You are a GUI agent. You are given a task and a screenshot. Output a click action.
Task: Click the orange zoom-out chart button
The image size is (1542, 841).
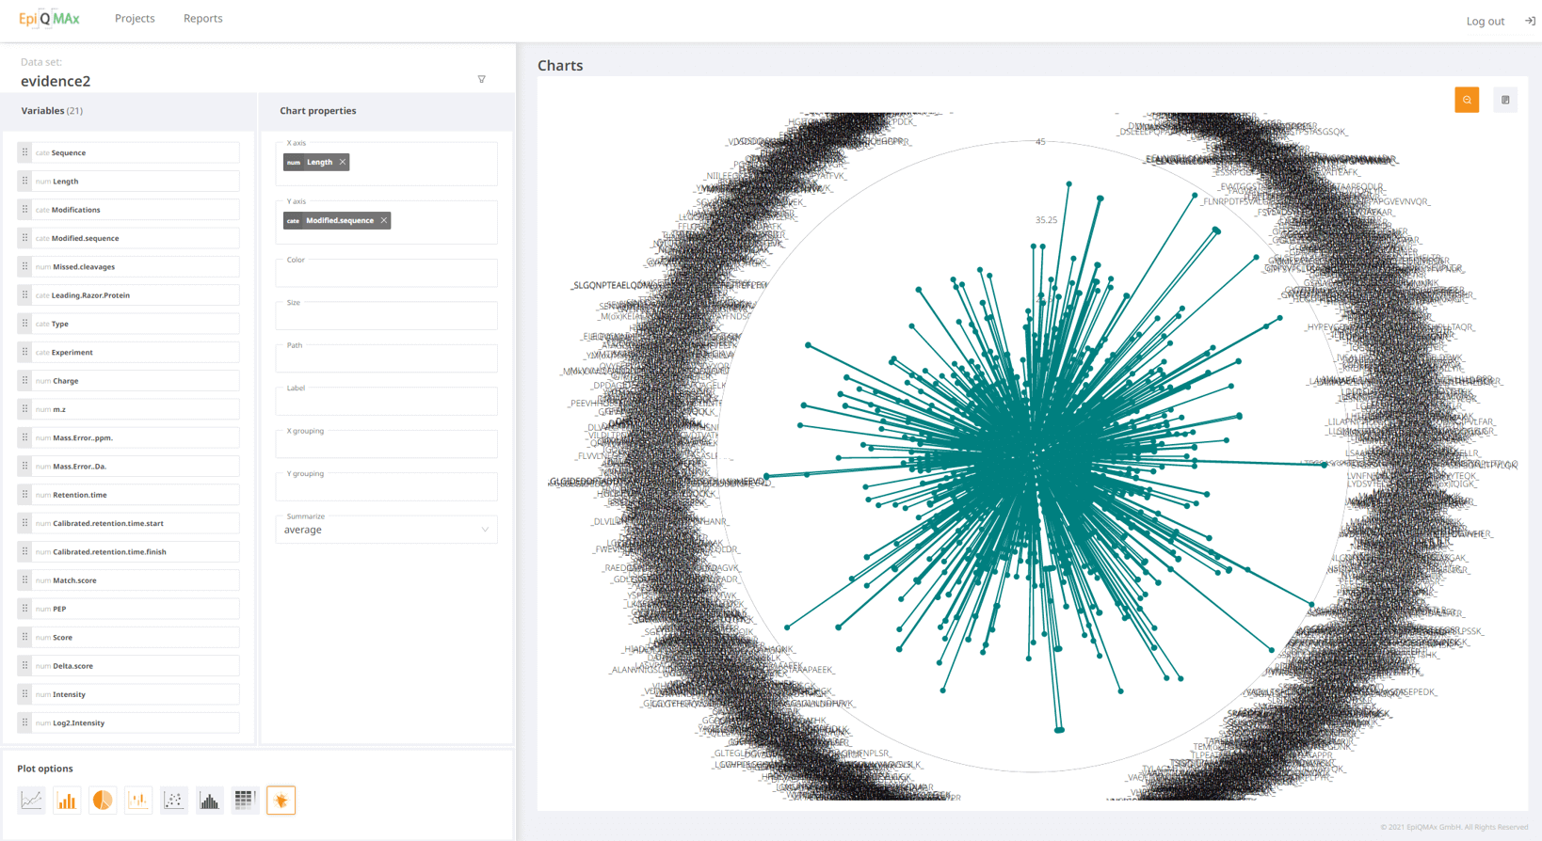tap(1467, 100)
